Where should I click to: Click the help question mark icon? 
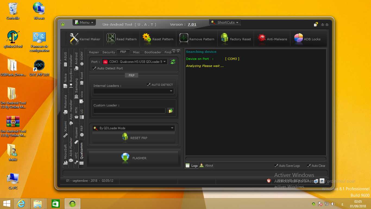pyautogui.click(x=316, y=24)
